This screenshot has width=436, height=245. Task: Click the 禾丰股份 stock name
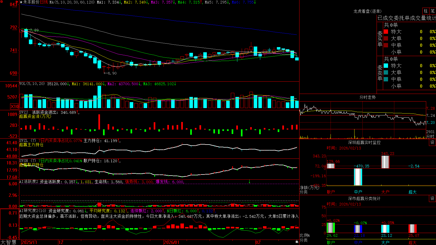click(x=31, y=2)
